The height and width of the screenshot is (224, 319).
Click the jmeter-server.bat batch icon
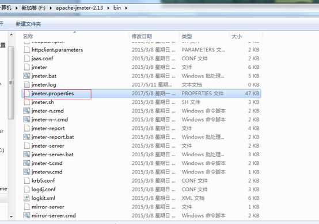26,155
